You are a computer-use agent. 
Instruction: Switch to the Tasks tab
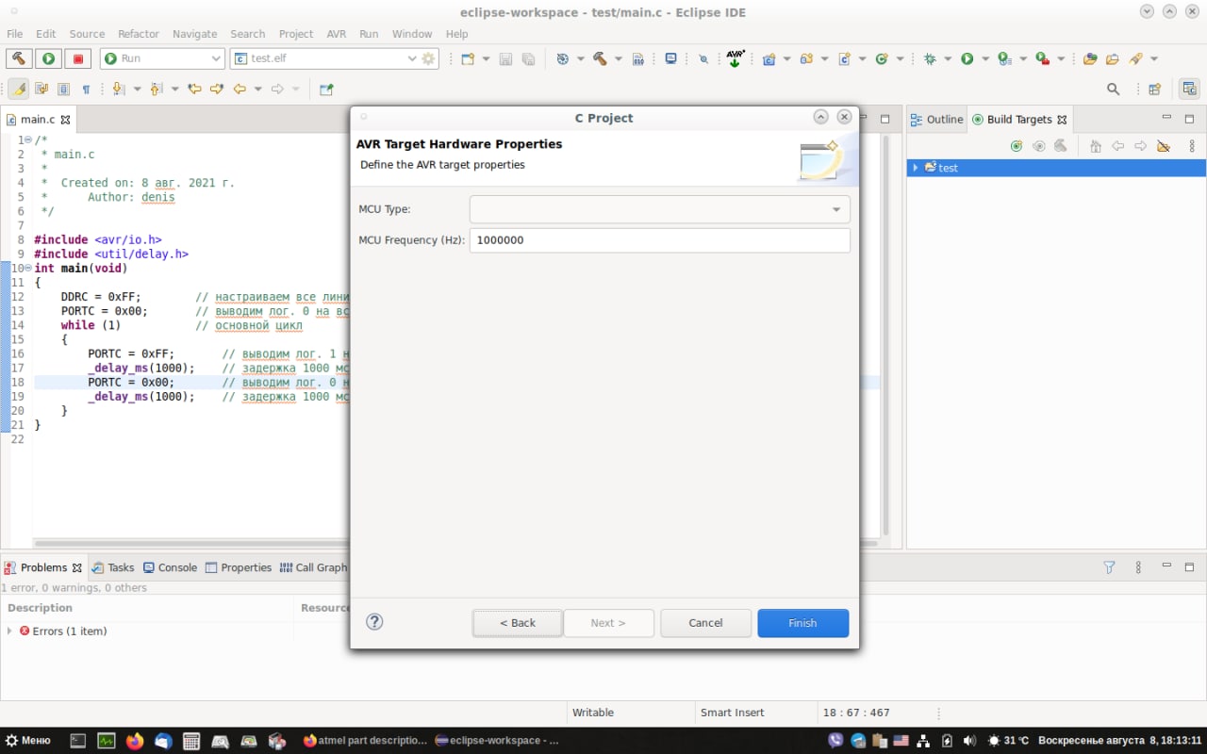(113, 567)
